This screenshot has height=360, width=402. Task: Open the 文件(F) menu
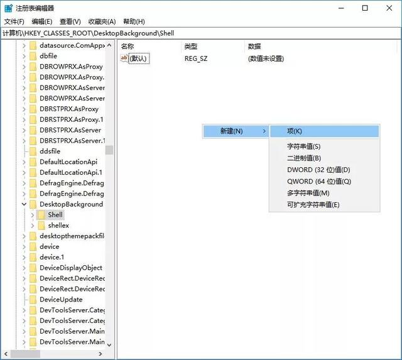(x=14, y=21)
